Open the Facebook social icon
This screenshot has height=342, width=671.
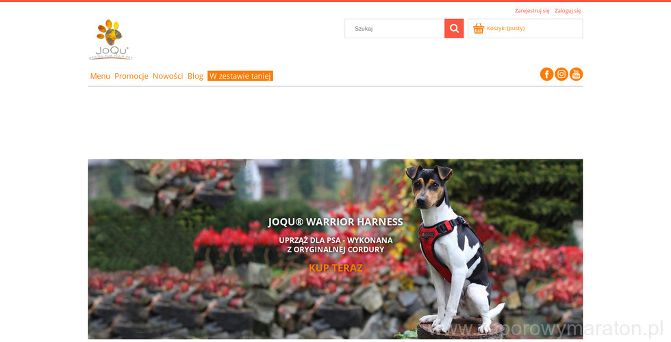coord(546,74)
